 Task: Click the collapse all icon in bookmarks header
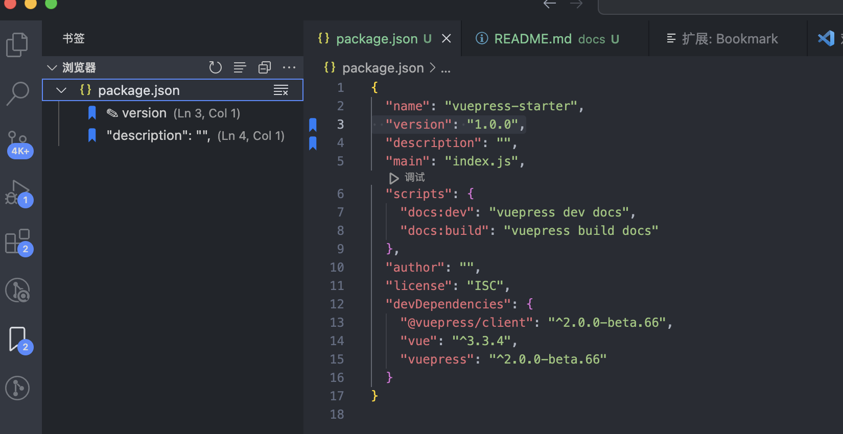(265, 67)
